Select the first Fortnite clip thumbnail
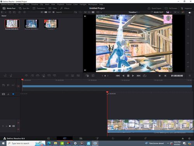The height and width of the screenshot is (146, 194). tap(12, 24)
